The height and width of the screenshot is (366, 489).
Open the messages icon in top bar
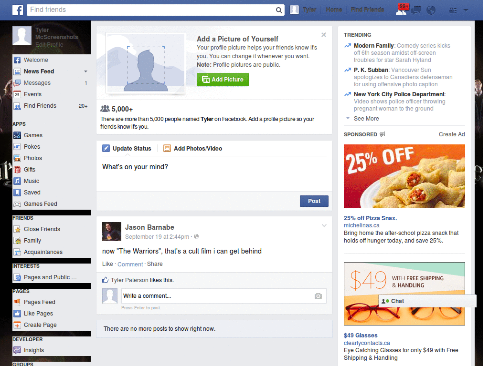click(x=416, y=10)
